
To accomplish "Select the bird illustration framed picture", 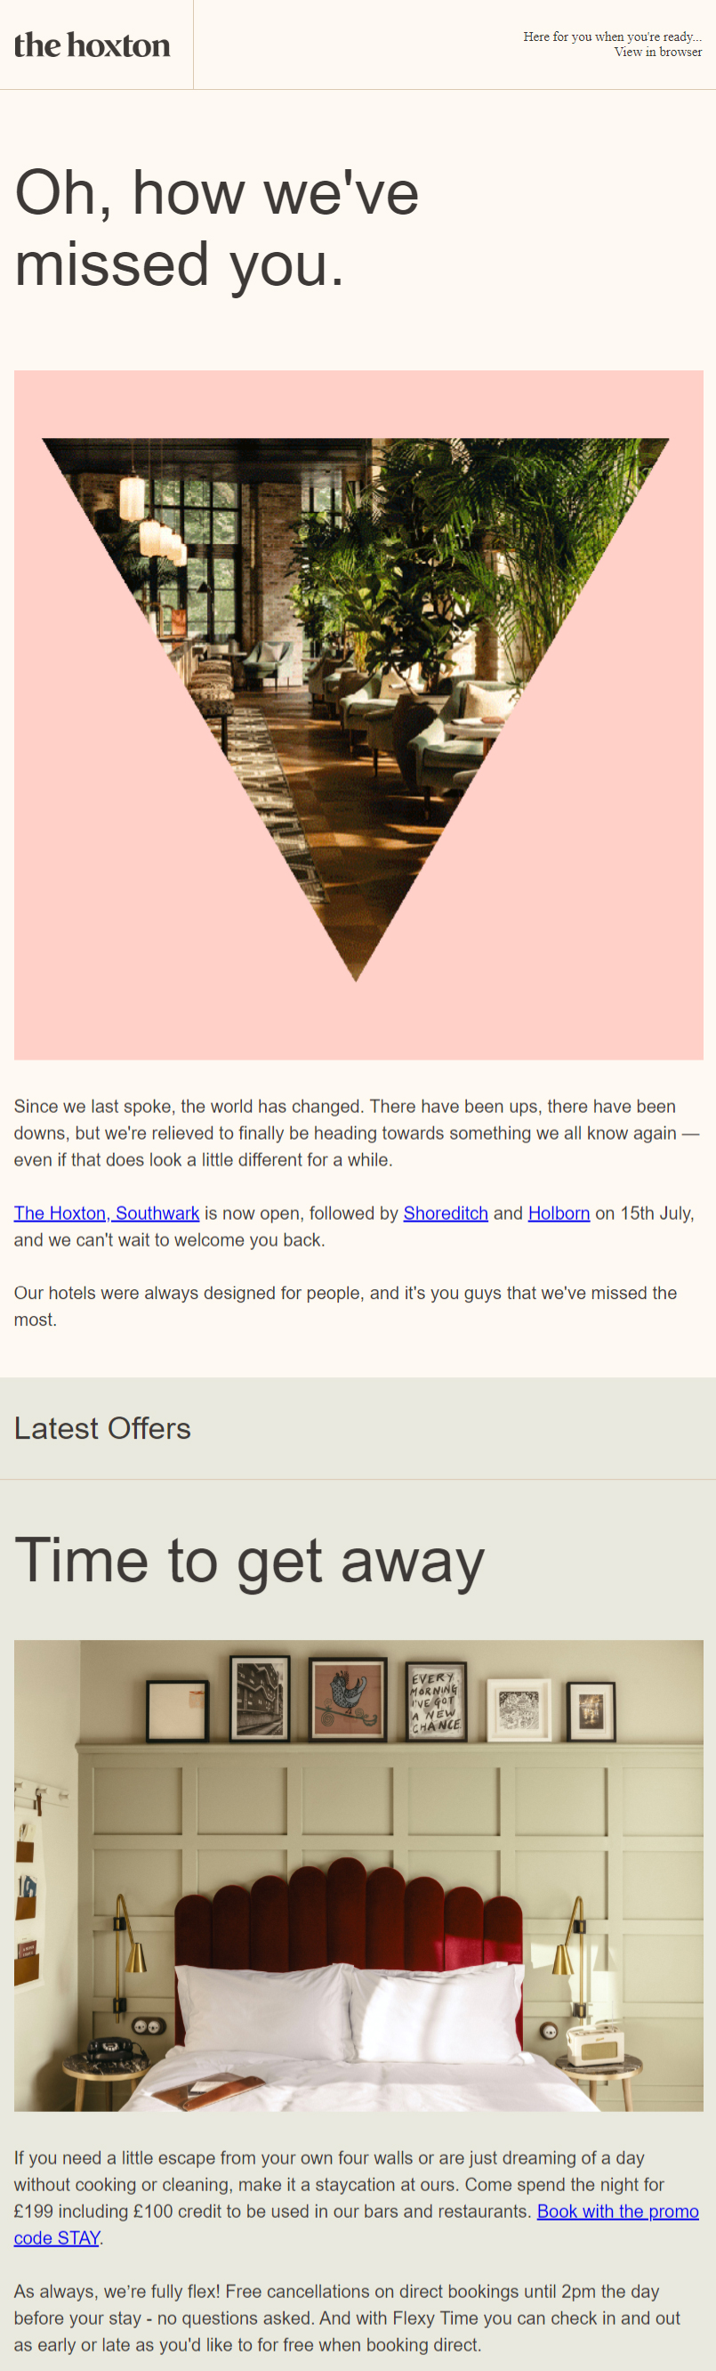I will (x=348, y=1700).
